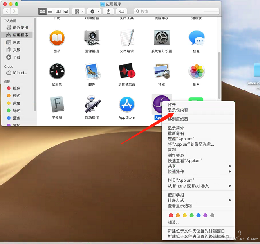Apply the red tag in context menu
This screenshot has height=244, width=260.
point(171,215)
